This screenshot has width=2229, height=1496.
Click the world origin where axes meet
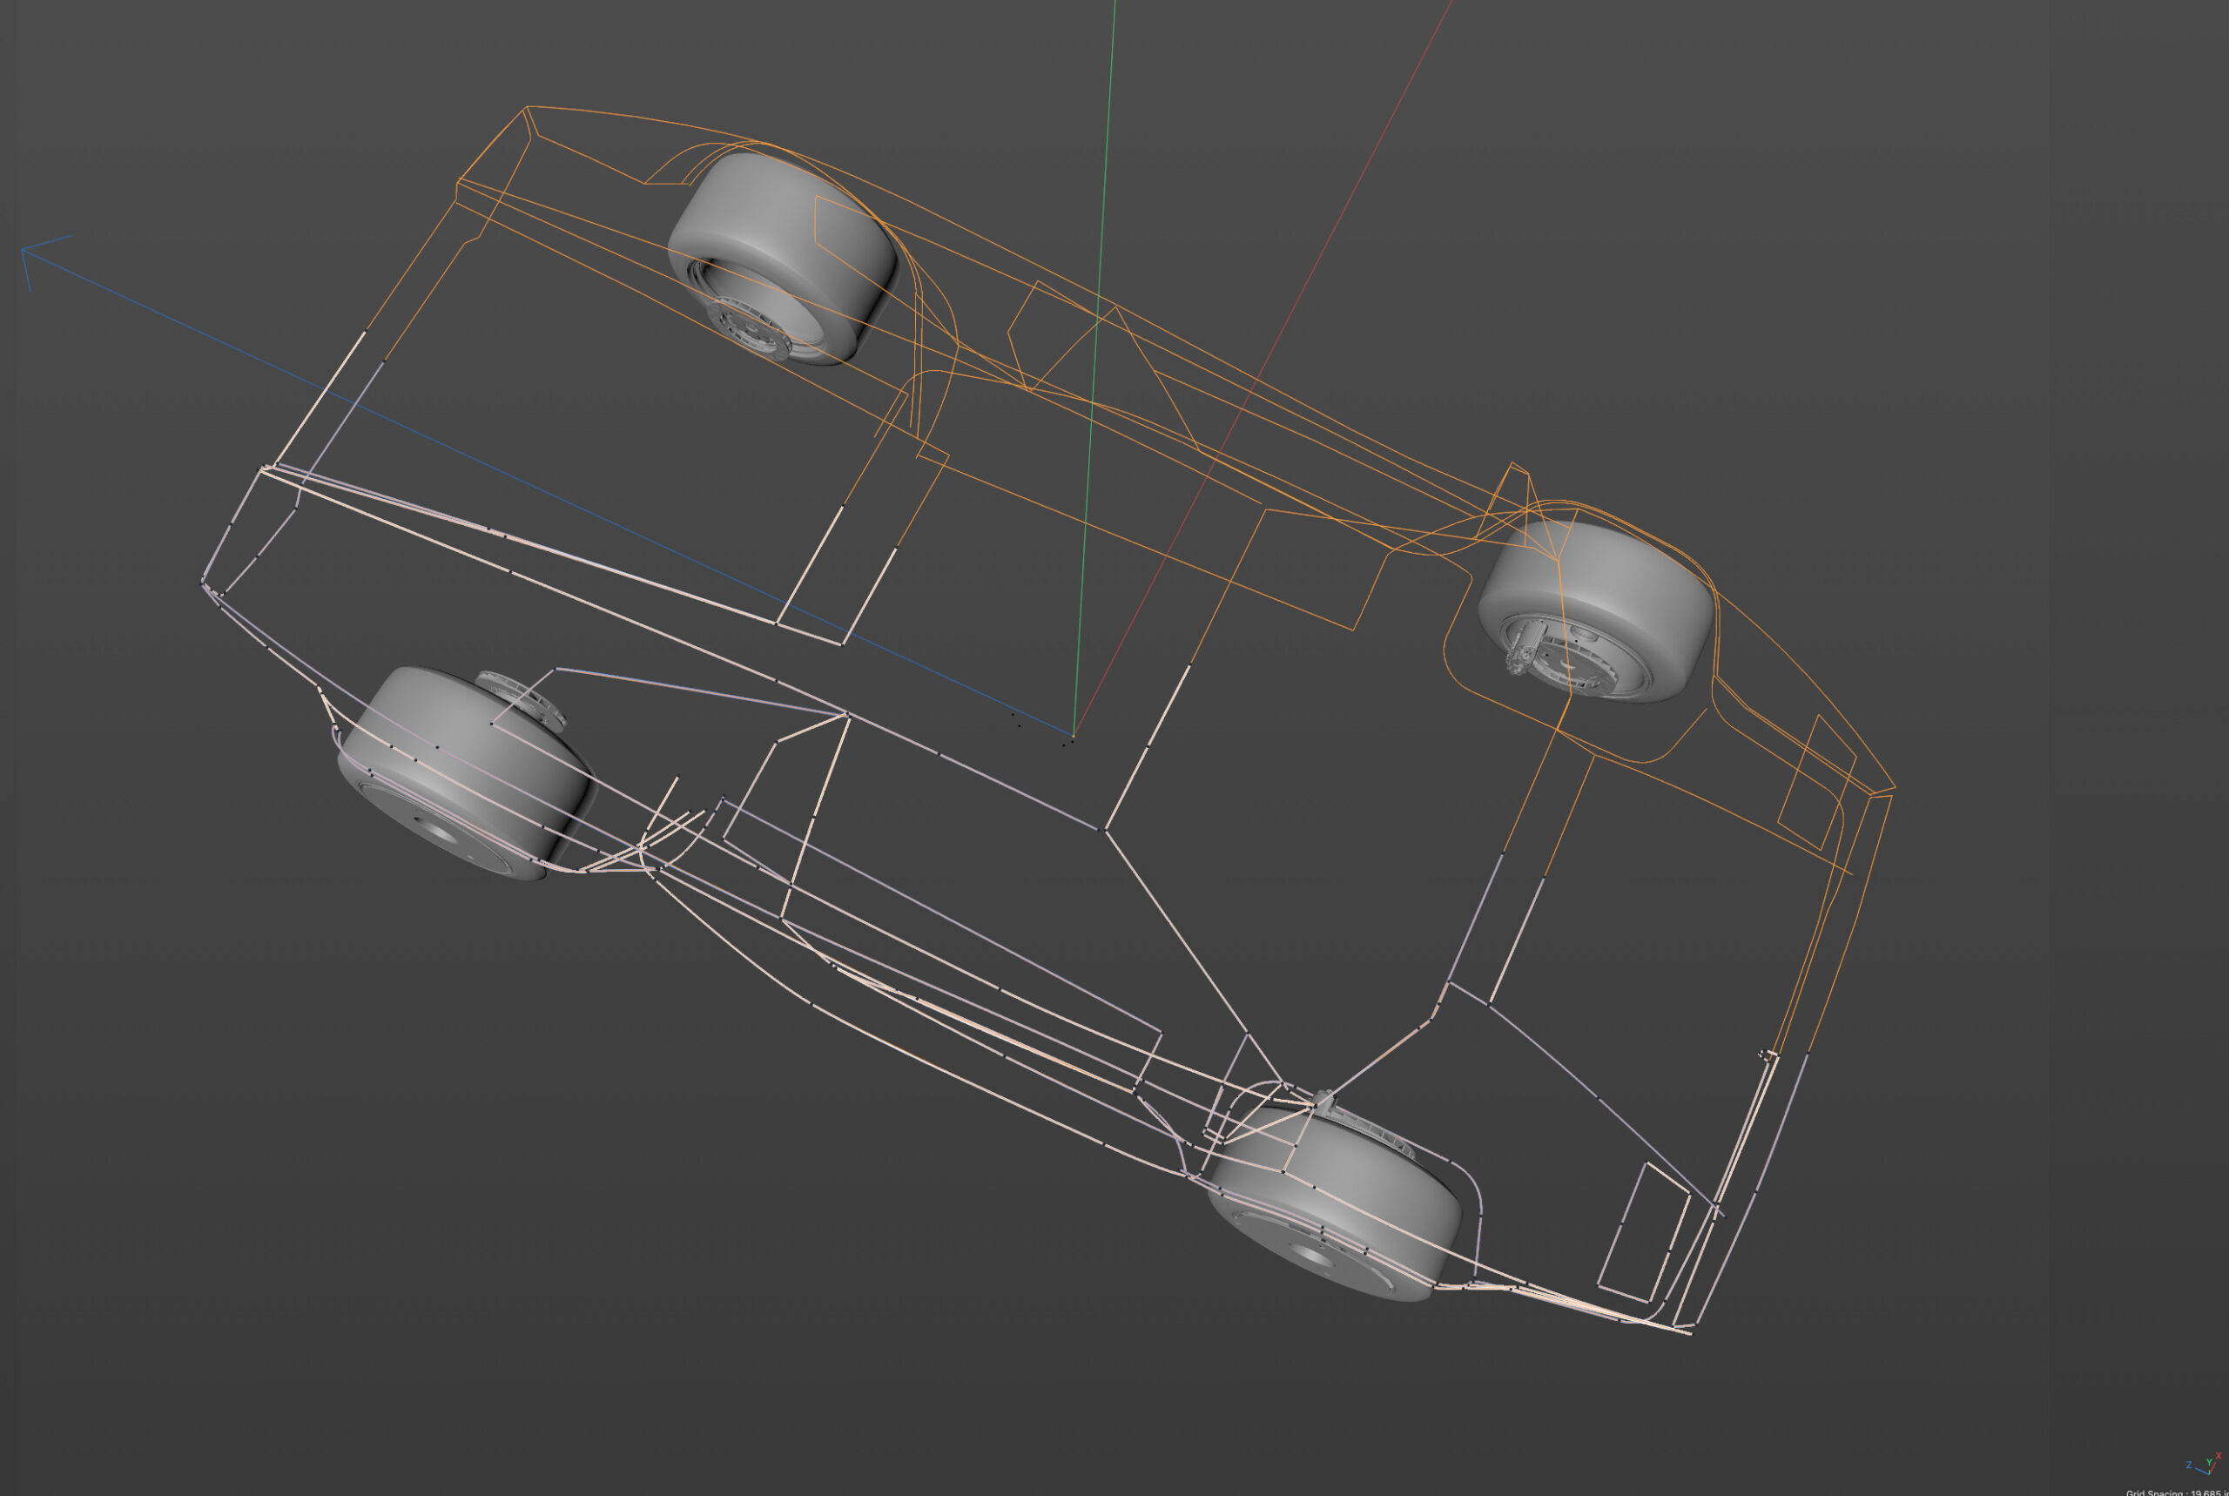point(1072,738)
